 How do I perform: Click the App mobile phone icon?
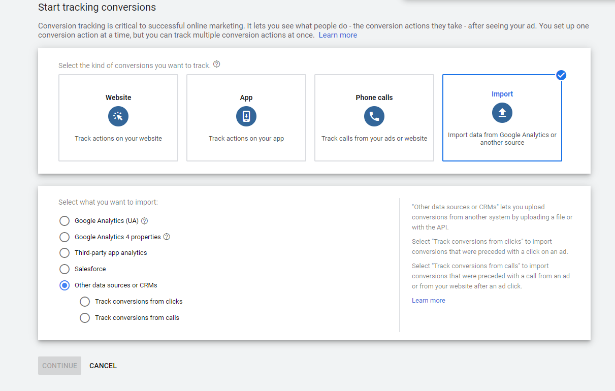click(246, 116)
